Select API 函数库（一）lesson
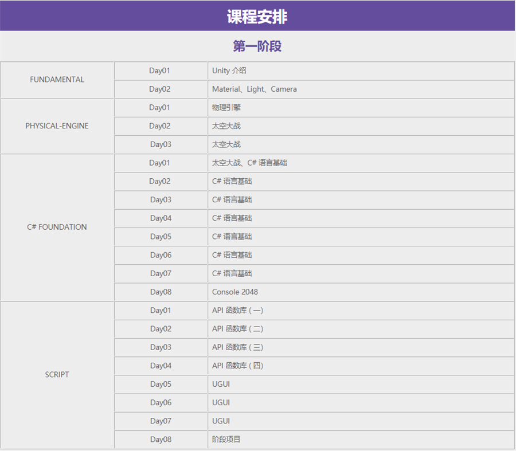The height and width of the screenshot is (451, 516). (237, 311)
